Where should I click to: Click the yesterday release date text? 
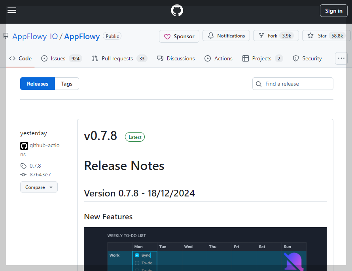point(34,133)
